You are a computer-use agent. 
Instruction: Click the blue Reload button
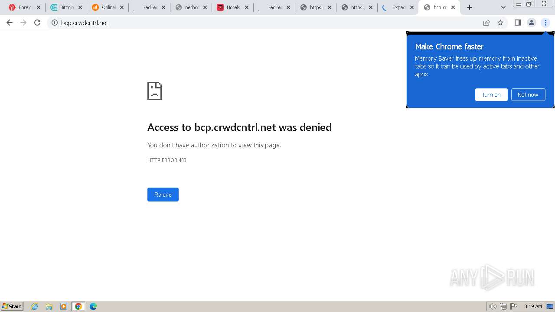[x=163, y=195]
